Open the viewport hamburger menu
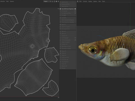The image size is (135, 101). [78, 1]
